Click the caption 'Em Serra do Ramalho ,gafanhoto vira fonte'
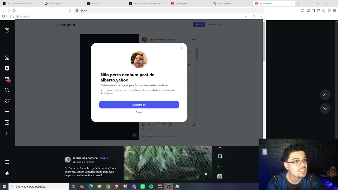 (90, 168)
